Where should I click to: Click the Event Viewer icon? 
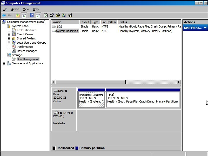coord(14,34)
